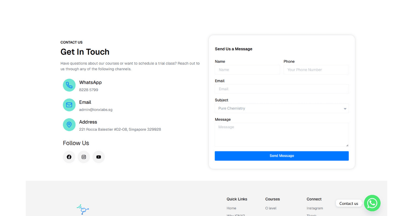Open the Facebook social icon
This screenshot has width=413, height=216.
(69, 157)
